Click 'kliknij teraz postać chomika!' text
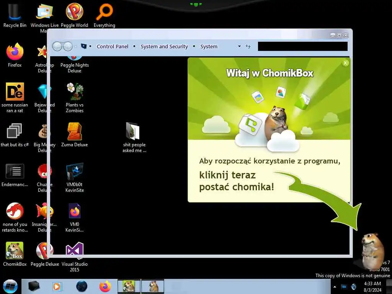392x294 pixels. (x=237, y=181)
